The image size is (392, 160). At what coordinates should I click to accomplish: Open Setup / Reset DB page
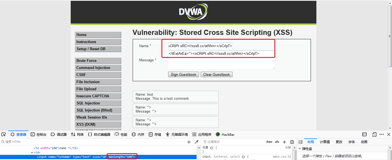pos(98,49)
